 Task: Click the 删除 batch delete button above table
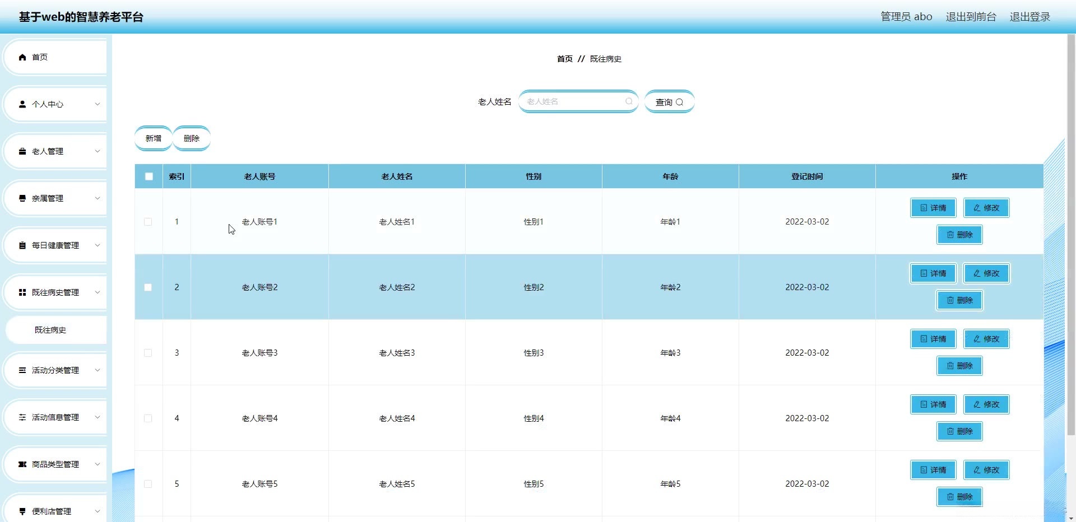(192, 138)
